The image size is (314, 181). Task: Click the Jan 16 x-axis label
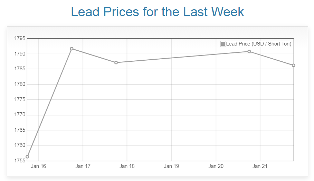click(38, 166)
